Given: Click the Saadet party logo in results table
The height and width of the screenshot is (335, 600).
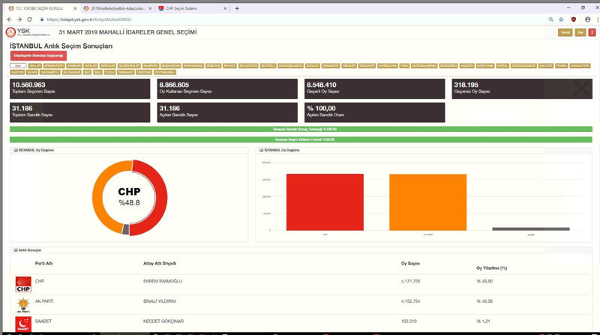Looking at the screenshot, I should 23,324.
